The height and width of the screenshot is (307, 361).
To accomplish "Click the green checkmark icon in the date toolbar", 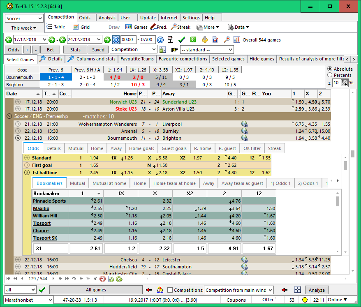I will 181,40.
